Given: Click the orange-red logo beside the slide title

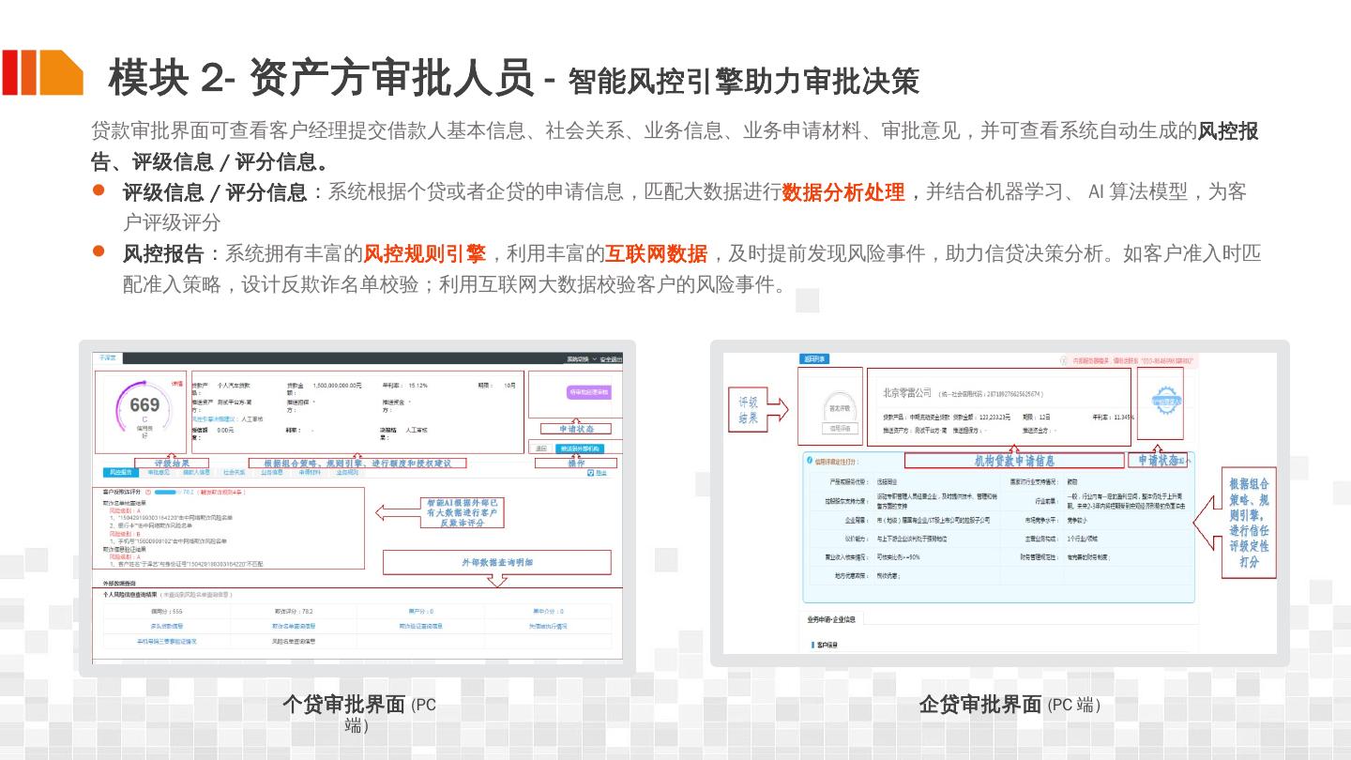Looking at the screenshot, I should pos(42,72).
